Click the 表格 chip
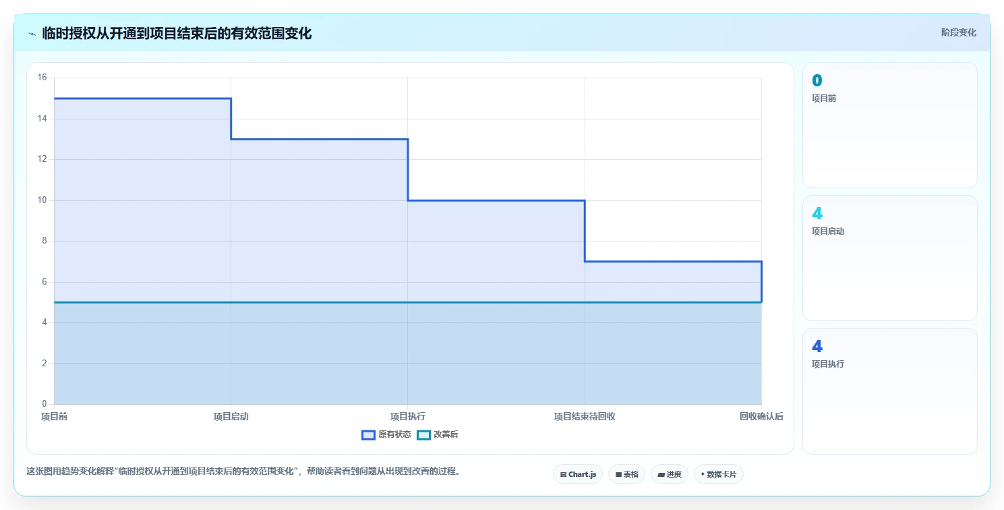The width and height of the screenshot is (1004, 510). tap(626, 474)
